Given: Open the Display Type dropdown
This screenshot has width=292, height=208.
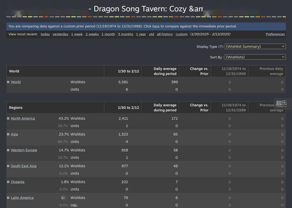Looking at the screenshot, I should (x=255, y=47).
